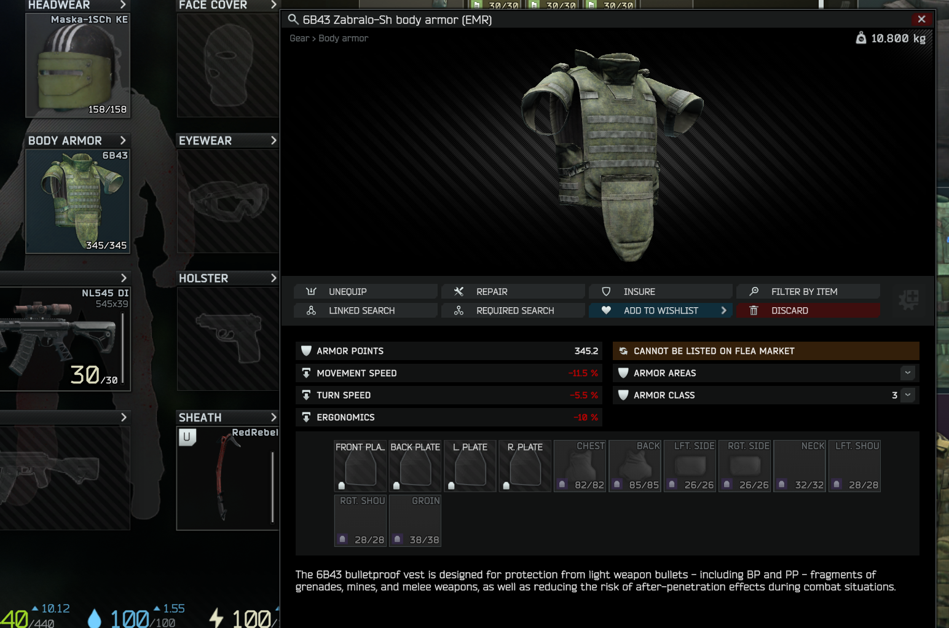Viewport: 949px width, 628px height.
Task: Expand the Face Cover slot chevron
Action: (x=274, y=5)
